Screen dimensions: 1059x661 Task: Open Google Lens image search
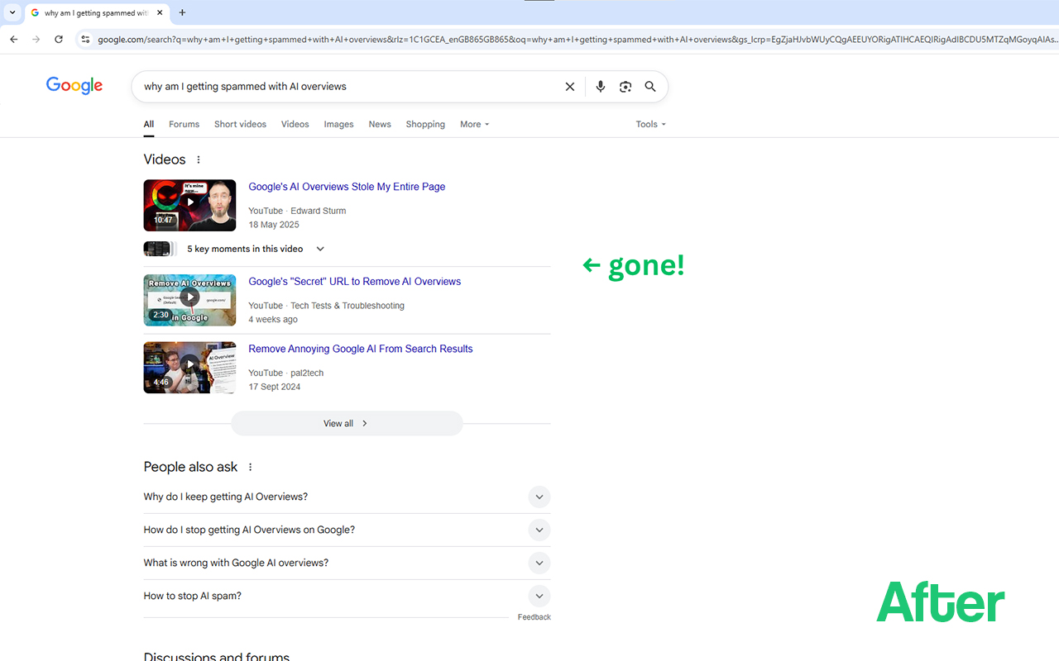click(625, 87)
